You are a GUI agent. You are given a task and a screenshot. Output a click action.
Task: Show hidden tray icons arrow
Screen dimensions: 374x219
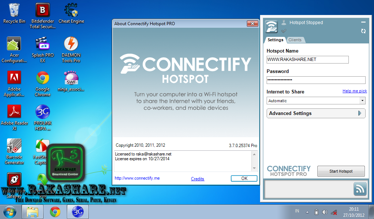307,212
